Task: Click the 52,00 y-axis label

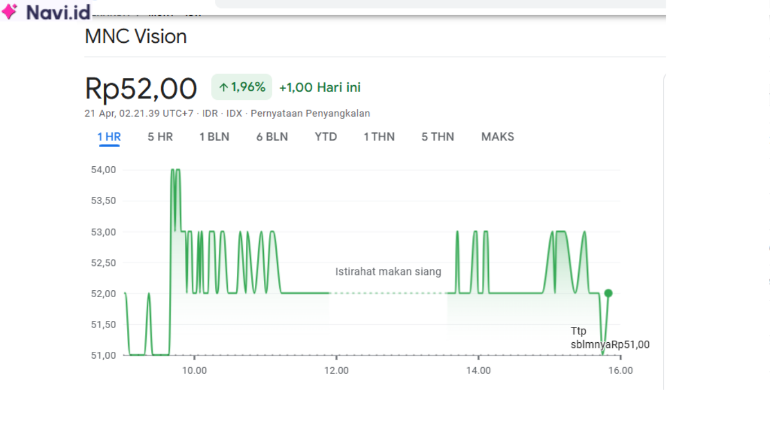Action: coord(103,293)
